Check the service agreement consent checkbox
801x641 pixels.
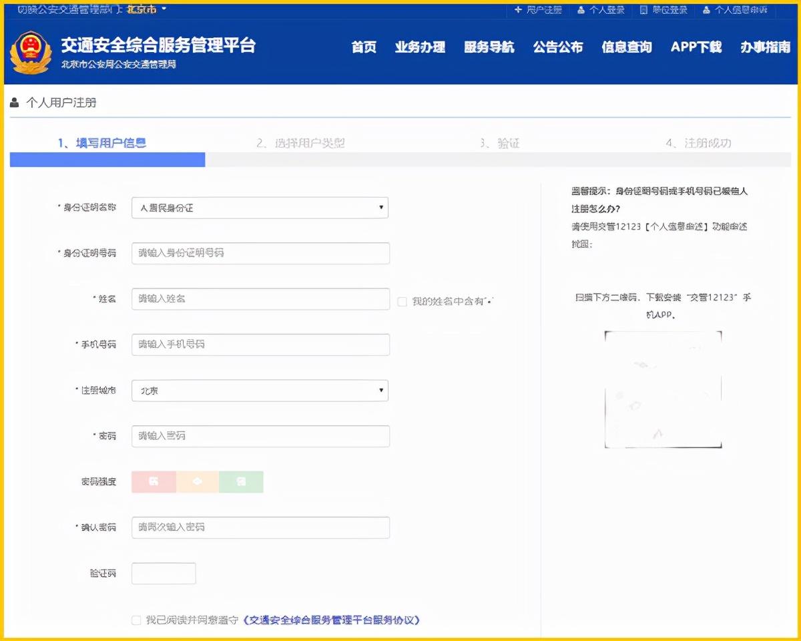[x=136, y=620]
